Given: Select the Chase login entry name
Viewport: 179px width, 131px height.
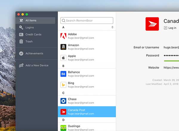Looking at the screenshot, I should 72,99.
